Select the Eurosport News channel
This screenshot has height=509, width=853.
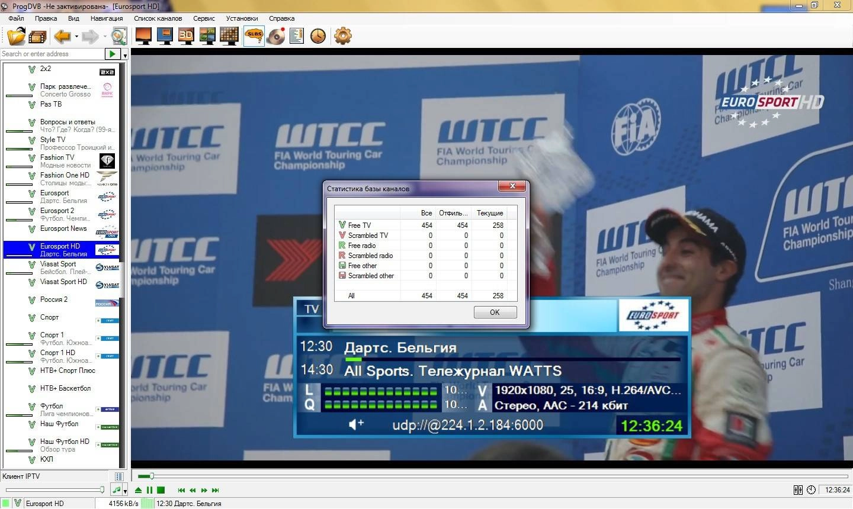(x=62, y=232)
